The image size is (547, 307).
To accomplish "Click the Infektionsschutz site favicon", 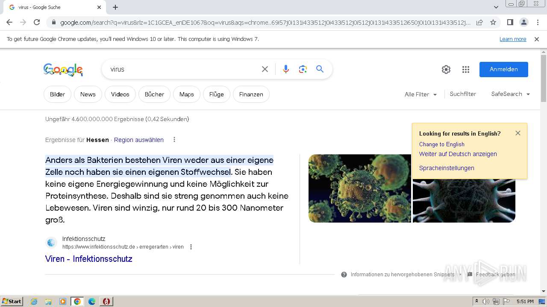I will click(51, 243).
